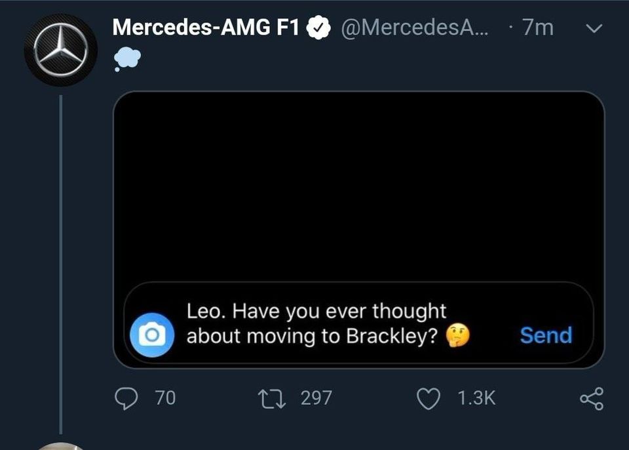Expand the tweet options chevron
629x450 pixels.
[x=592, y=29]
